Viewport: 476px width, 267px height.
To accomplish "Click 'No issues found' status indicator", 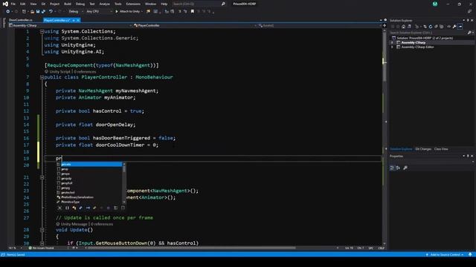I will coord(42,248).
